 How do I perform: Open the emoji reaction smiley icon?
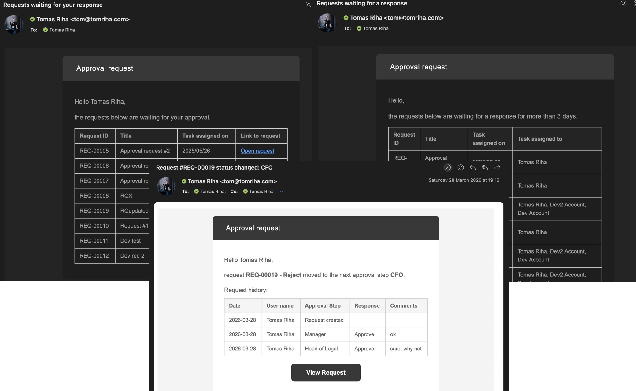[460, 167]
